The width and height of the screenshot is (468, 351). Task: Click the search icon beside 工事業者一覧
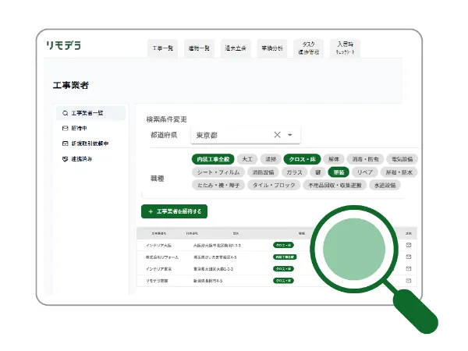click(x=65, y=113)
